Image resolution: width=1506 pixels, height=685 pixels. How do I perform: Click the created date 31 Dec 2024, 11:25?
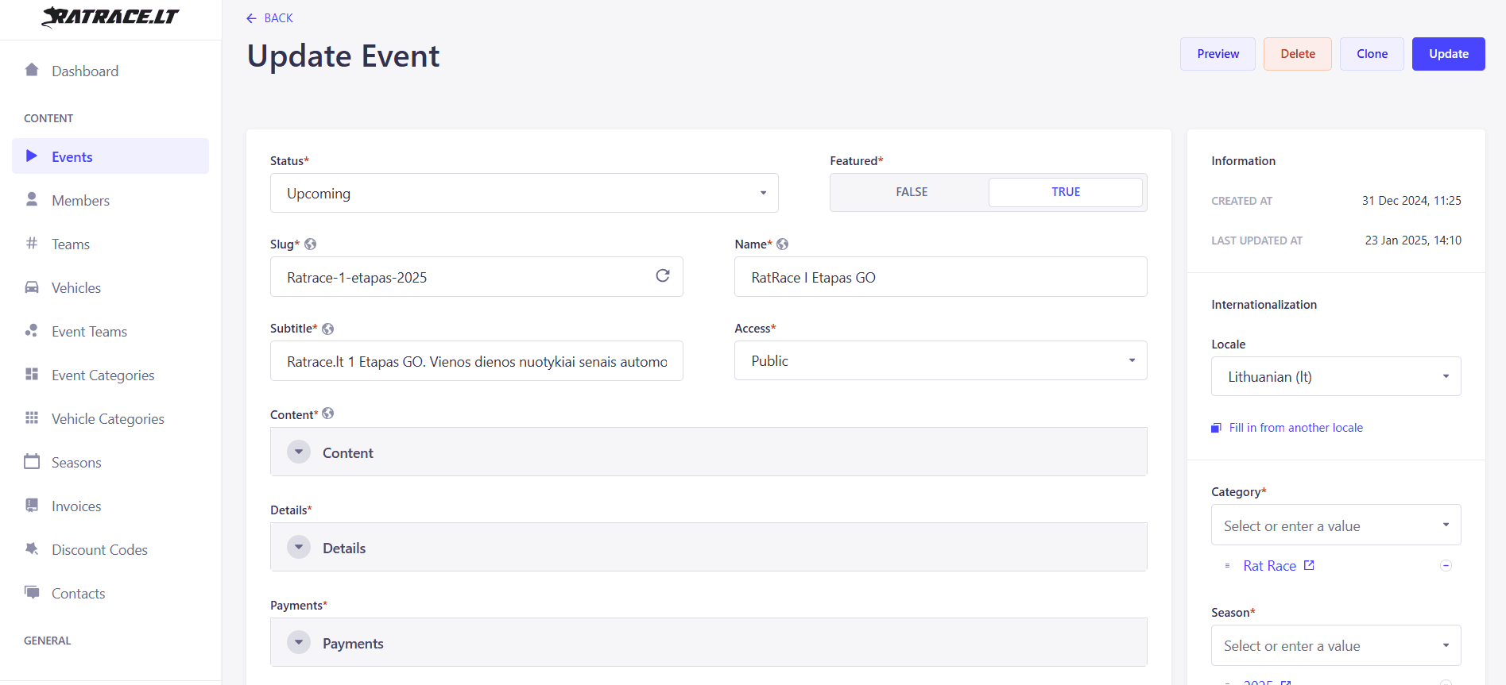point(1411,201)
